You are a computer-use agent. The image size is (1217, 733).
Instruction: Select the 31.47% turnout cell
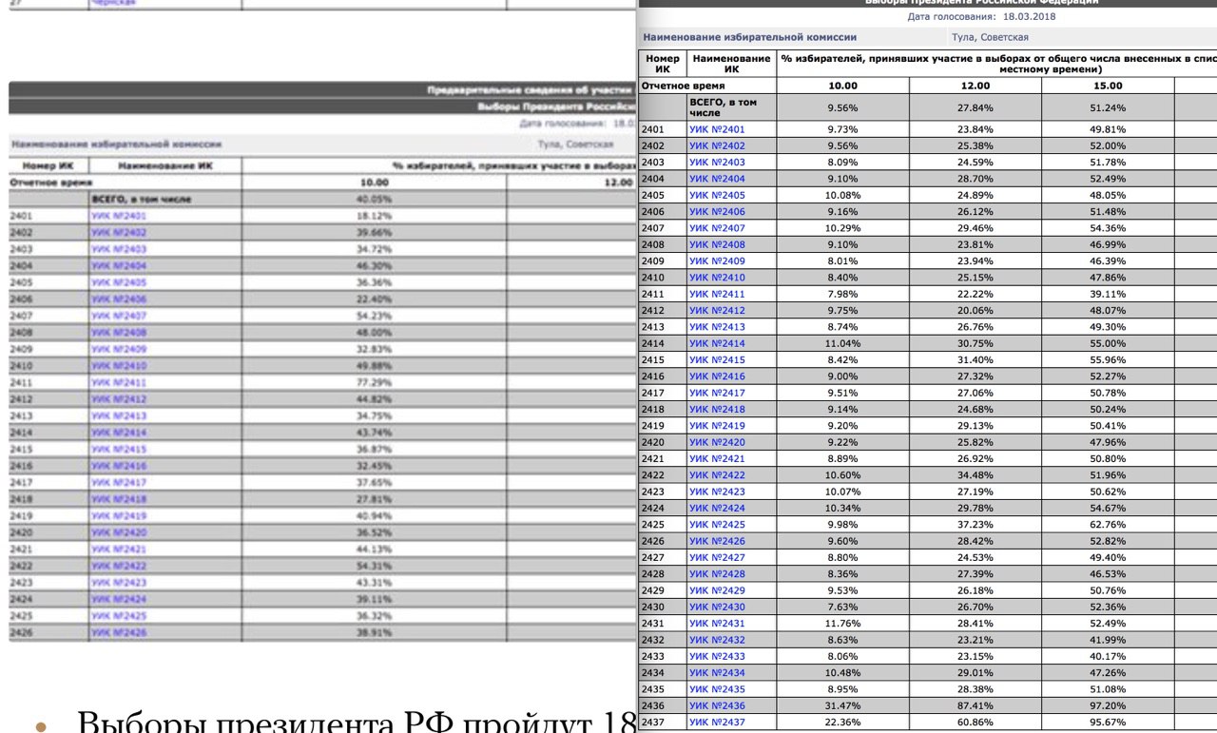[x=843, y=706]
